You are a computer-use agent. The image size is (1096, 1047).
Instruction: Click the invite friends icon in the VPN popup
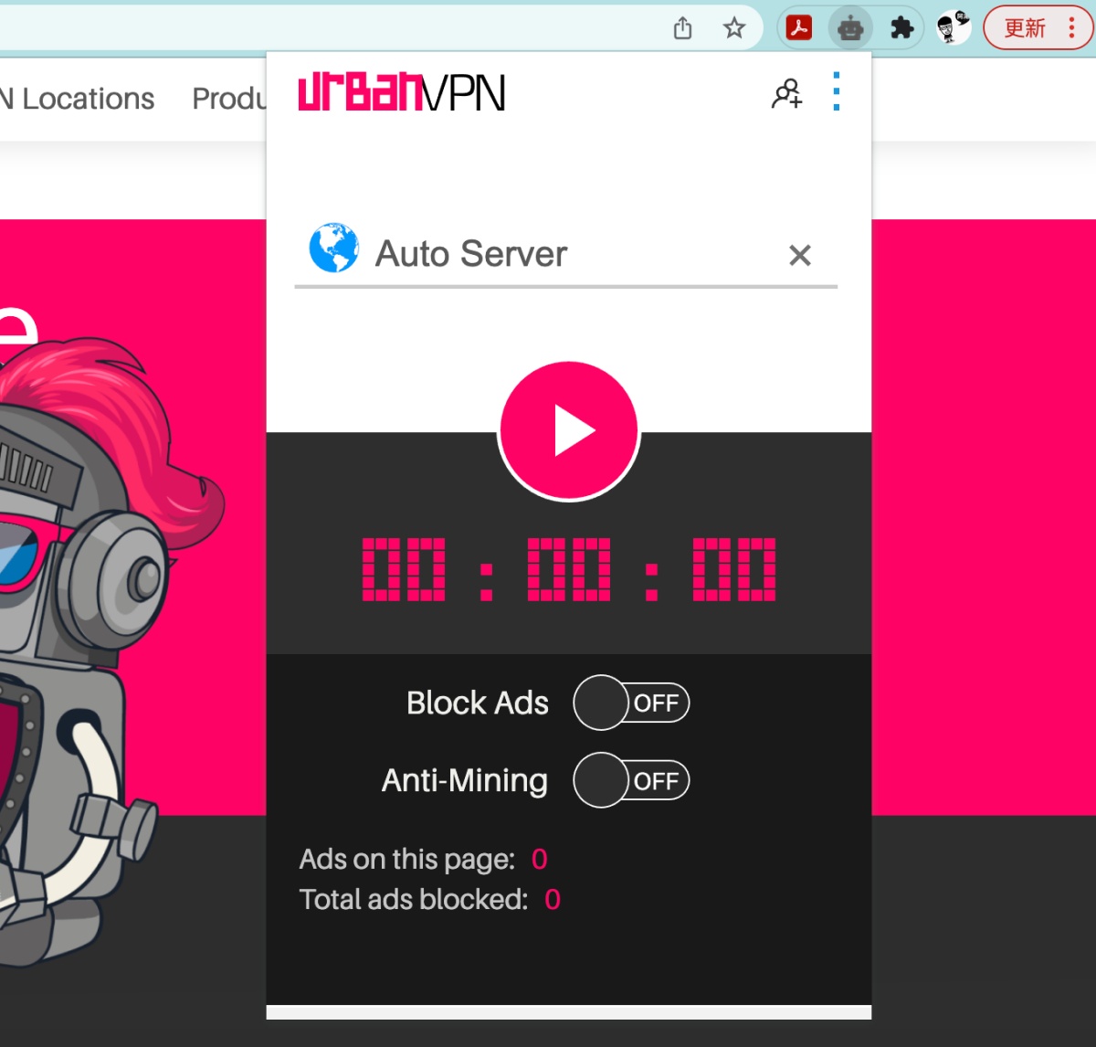pos(786,93)
